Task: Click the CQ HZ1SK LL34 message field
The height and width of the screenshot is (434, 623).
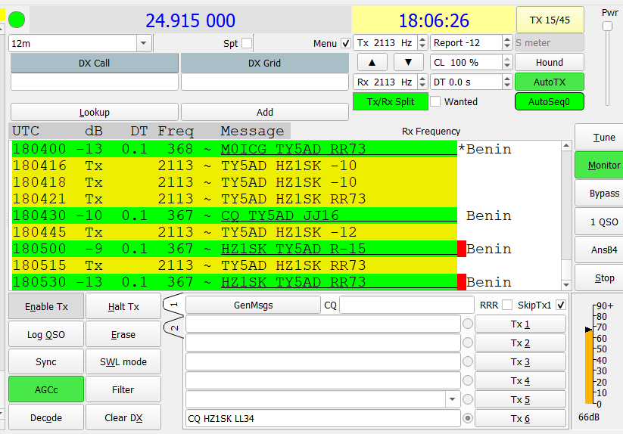Action: tap(323, 418)
